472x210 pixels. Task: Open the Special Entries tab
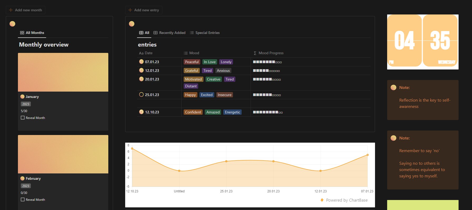(205, 33)
